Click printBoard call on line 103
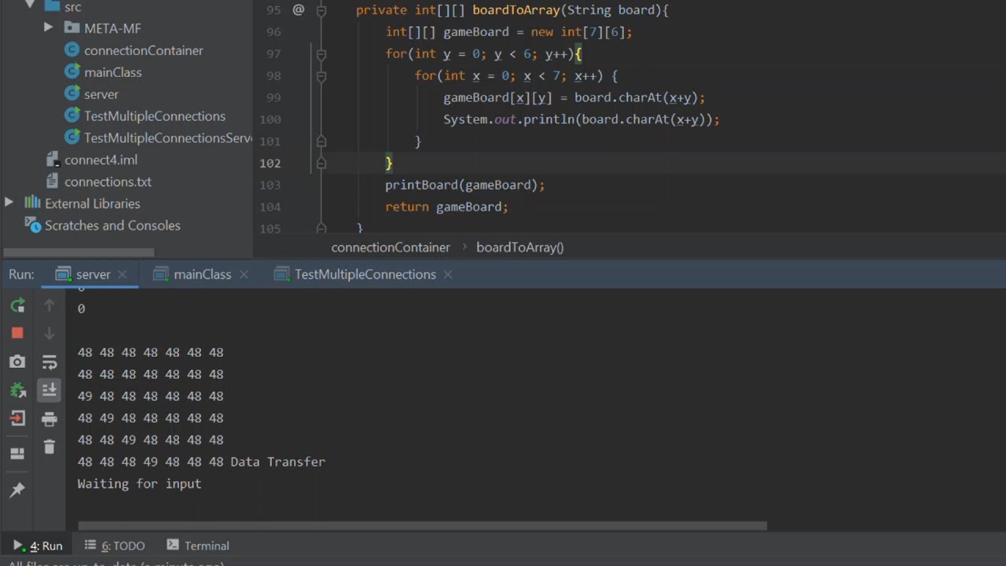 464,185
